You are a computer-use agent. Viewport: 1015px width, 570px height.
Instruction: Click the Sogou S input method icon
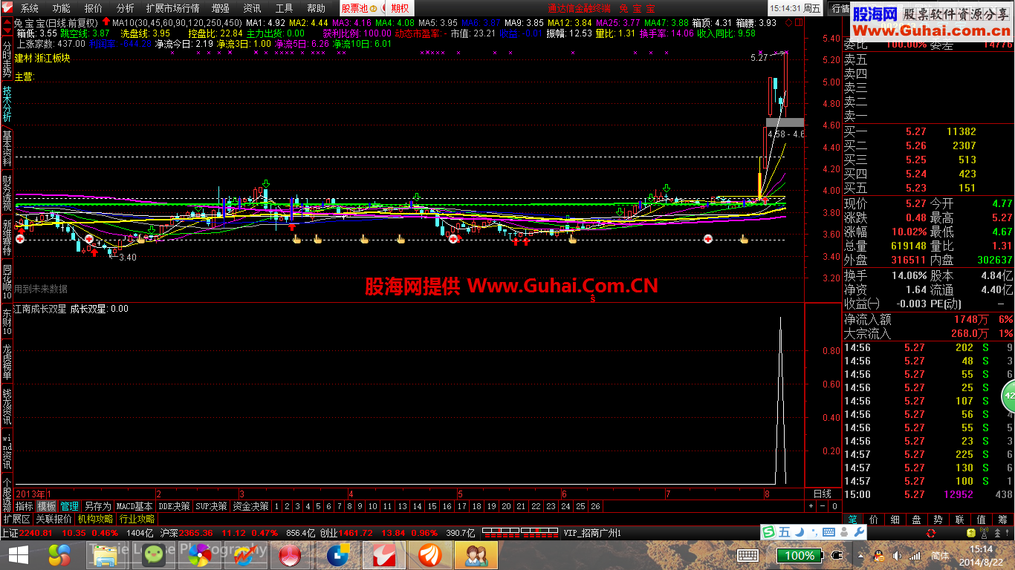point(769,532)
